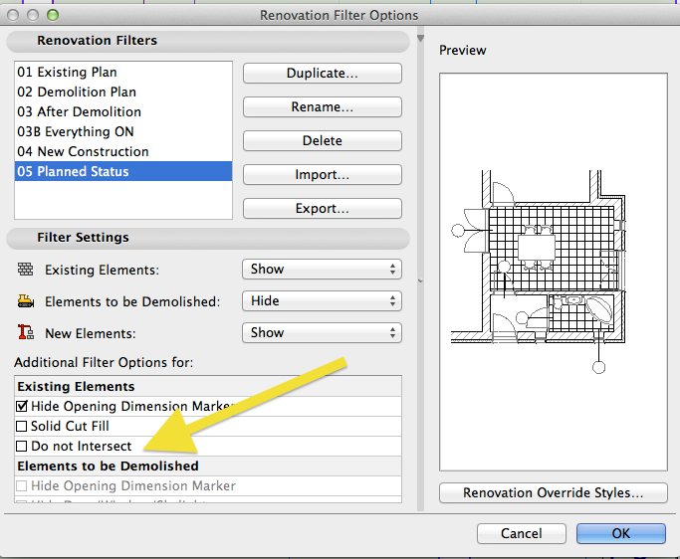Click the green zoom window button
This screenshot has width=680, height=559.
click(x=53, y=15)
